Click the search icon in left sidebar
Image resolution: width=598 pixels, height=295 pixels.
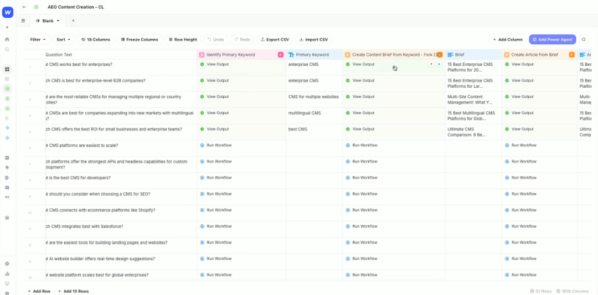click(x=7, y=49)
